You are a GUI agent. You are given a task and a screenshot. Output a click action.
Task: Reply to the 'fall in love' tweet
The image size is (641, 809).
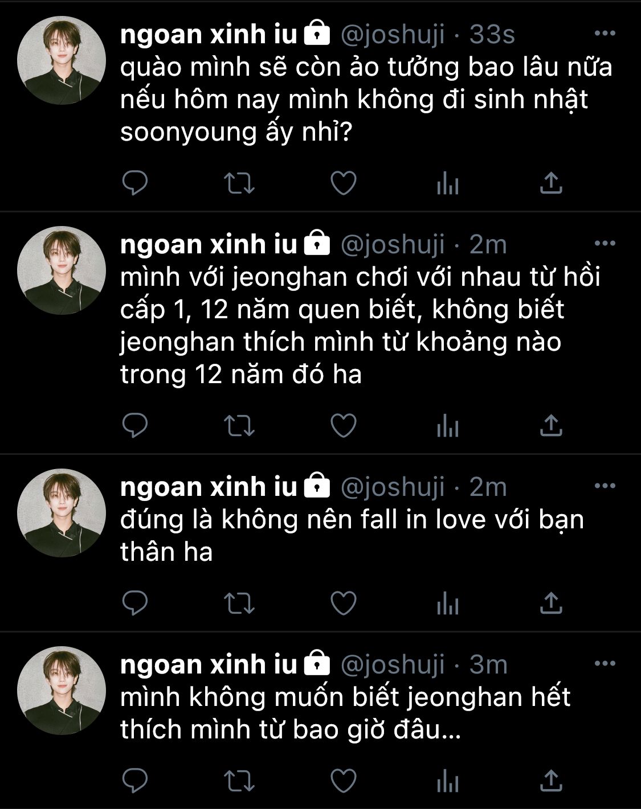(x=135, y=603)
